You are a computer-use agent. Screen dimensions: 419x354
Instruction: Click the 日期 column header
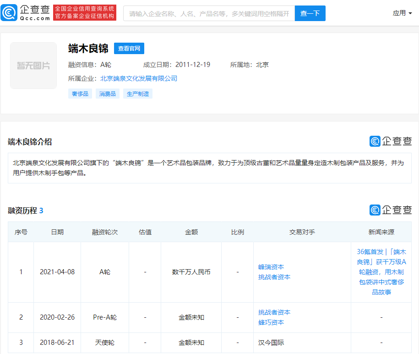point(57,232)
